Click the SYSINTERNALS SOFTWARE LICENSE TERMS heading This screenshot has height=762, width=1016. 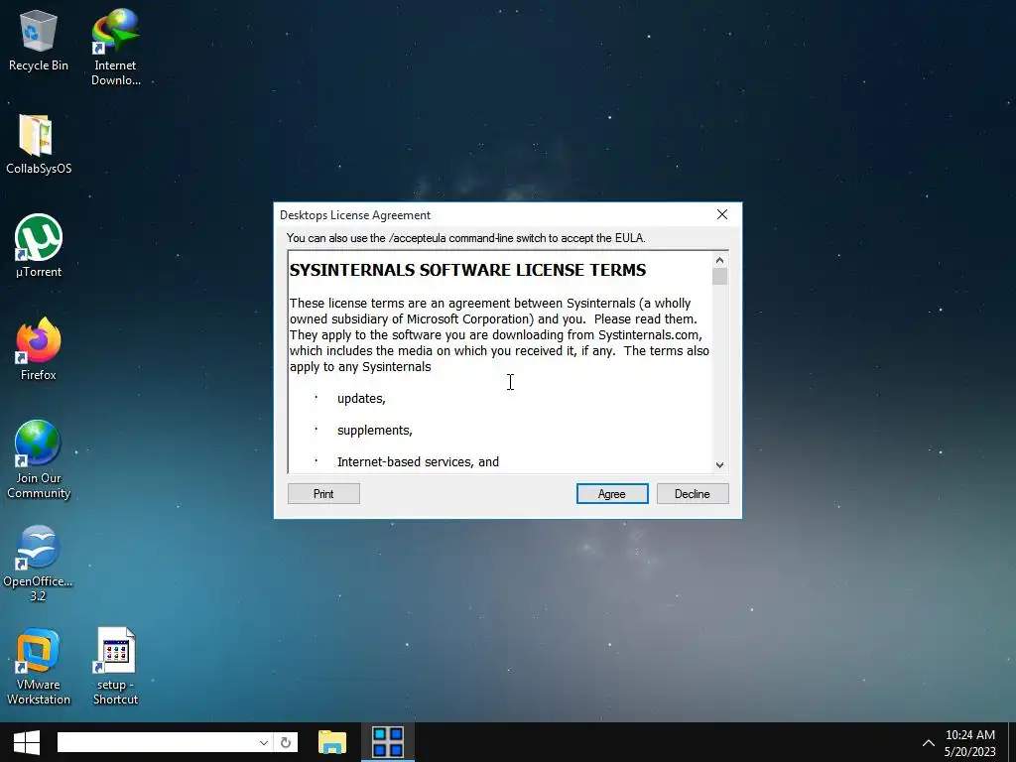coord(467,270)
